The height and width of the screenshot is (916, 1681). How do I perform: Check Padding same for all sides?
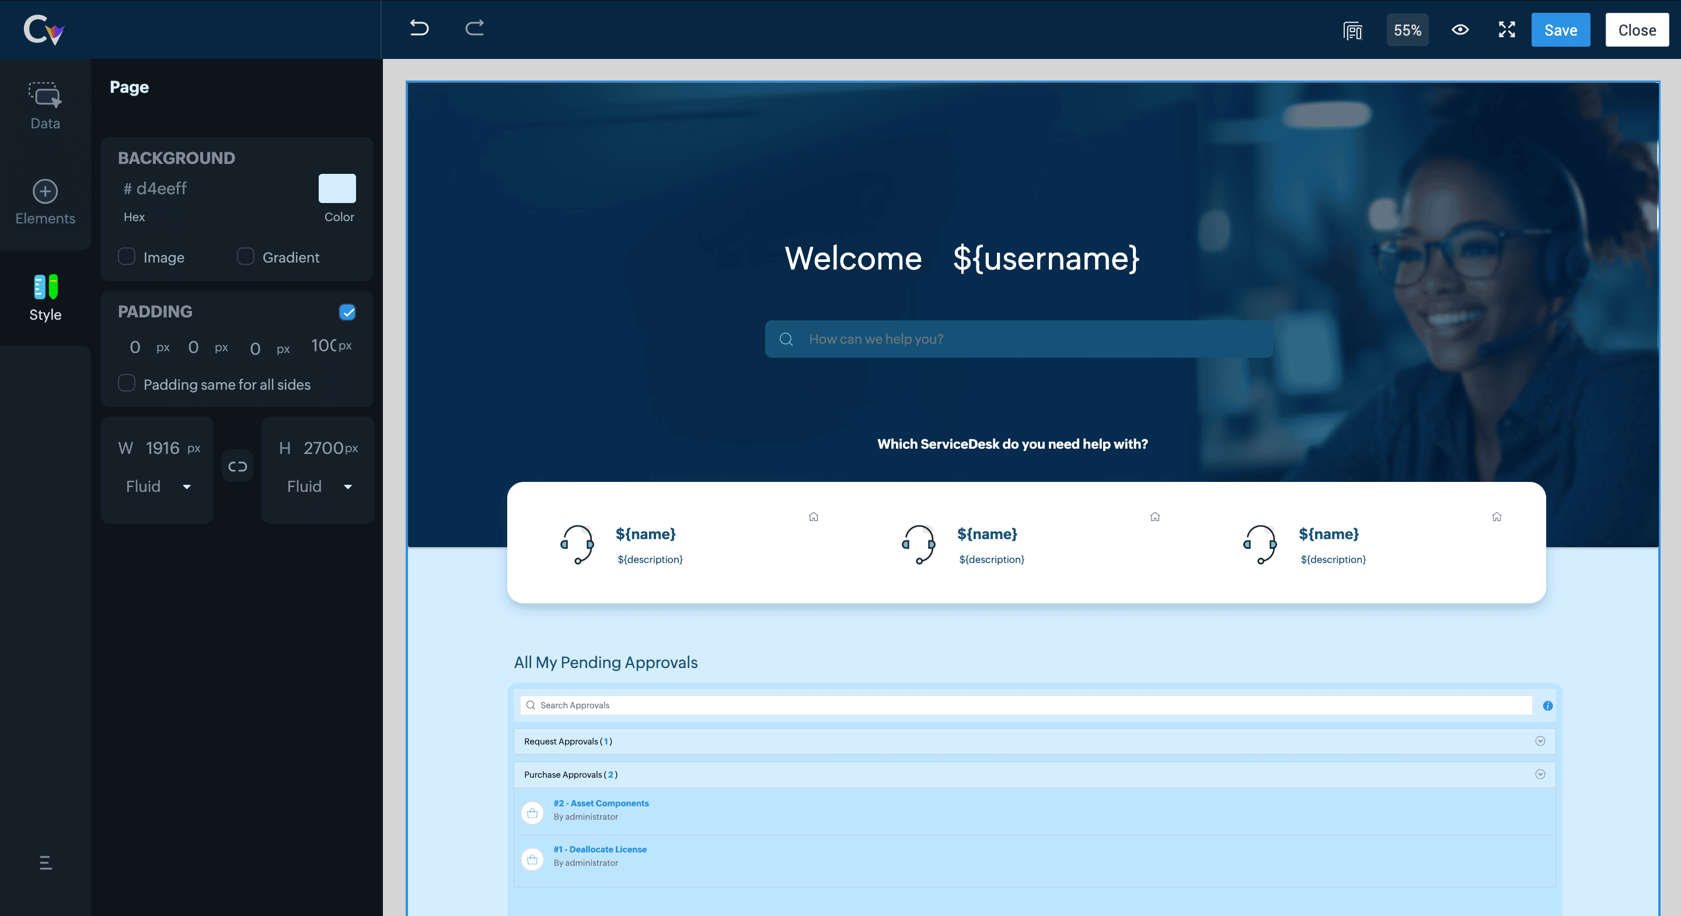pos(127,383)
